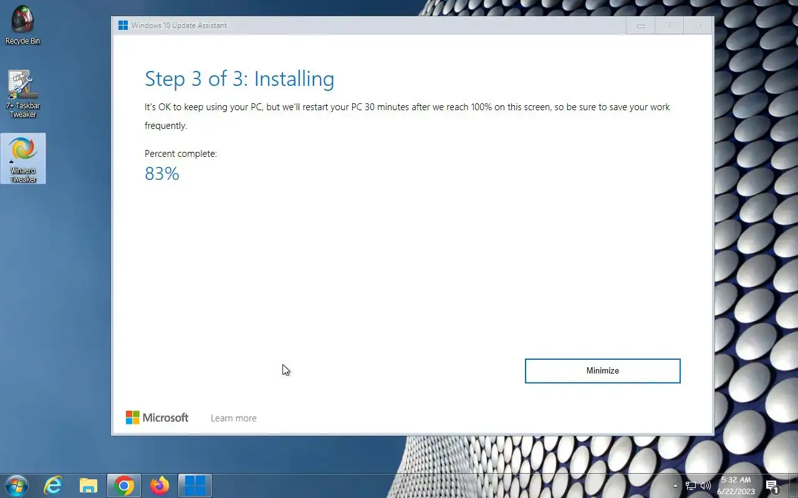Image resolution: width=798 pixels, height=498 pixels.
Task: Open the Action Center notification icon
Action: tap(772, 486)
